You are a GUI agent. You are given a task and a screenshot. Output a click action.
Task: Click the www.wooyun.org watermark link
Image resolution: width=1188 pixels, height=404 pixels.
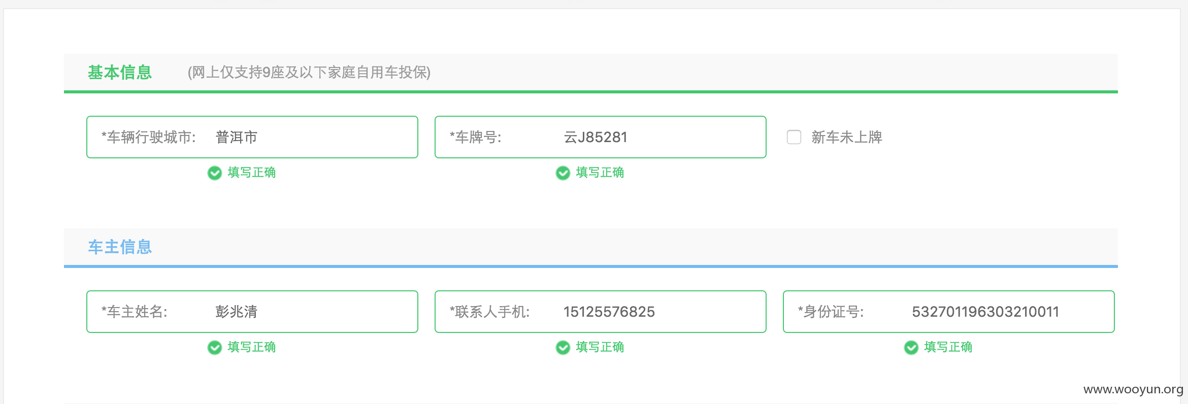pos(1133,389)
